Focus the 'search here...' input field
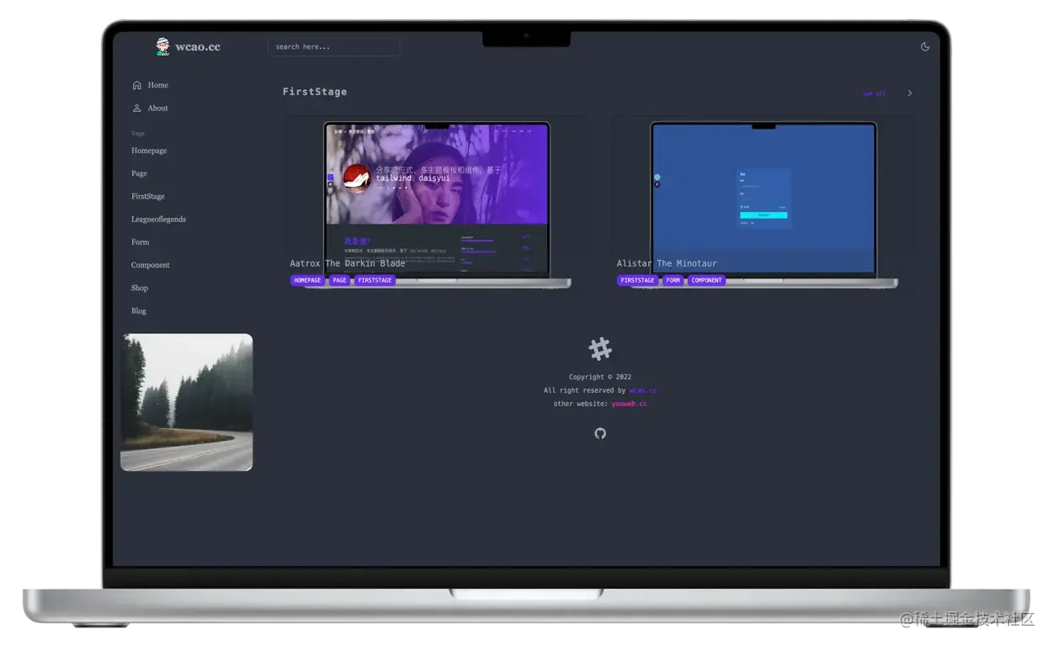 (333, 47)
